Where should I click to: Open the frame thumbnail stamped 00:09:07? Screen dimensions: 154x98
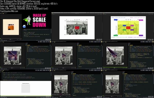pyautogui.click(x=128, y=55)
